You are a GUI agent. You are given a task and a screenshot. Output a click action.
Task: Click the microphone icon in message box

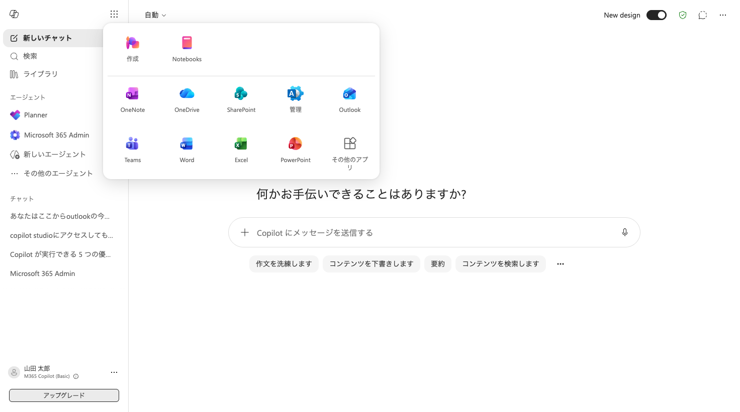pyautogui.click(x=625, y=232)
